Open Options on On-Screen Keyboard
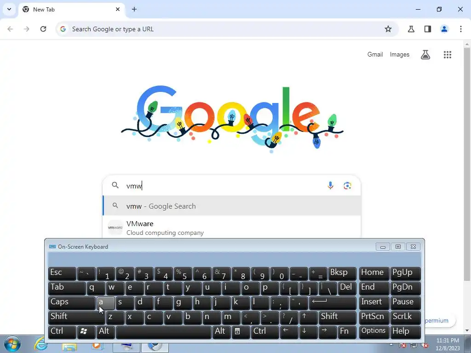Image resolution: width=471 pixels, height=353 pixels. [x=373, y=333]
